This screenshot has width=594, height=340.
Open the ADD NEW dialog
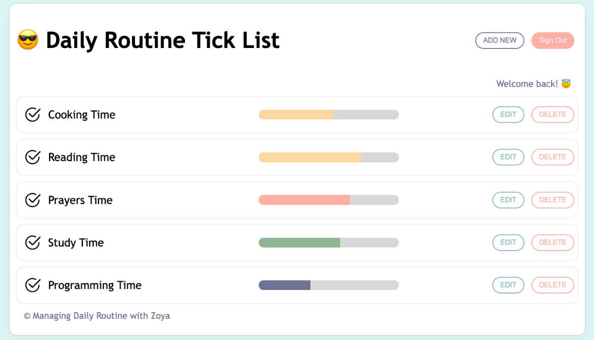[499, 40]
